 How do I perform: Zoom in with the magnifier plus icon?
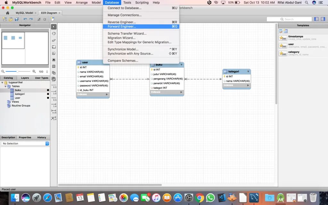(34, 71)
